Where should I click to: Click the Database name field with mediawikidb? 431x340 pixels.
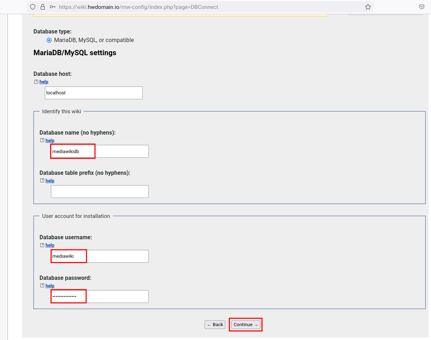point(100,151)
